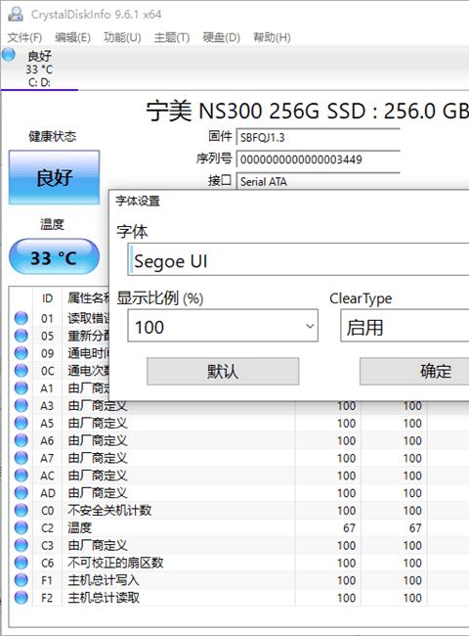Click the 固件 SBFQJ1.3 field
Screen dimensions: 469x636
(318, 137)
